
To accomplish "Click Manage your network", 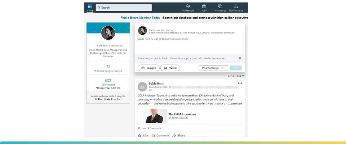I will (x=108, y=88).
